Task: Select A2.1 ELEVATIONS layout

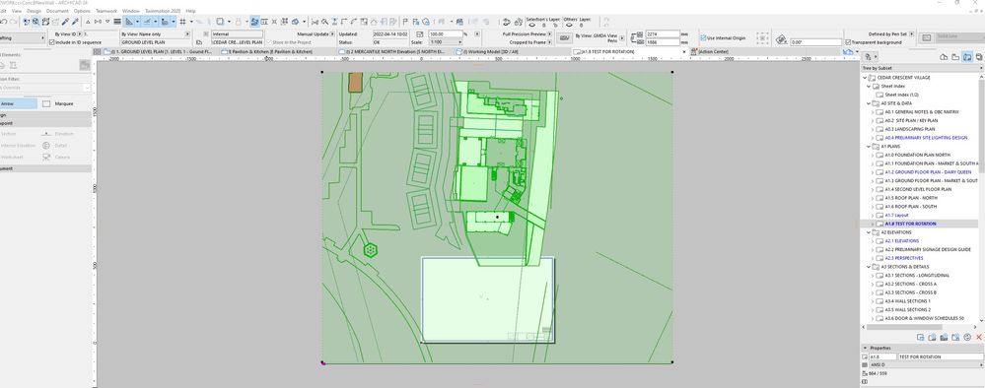Action: 901,241
